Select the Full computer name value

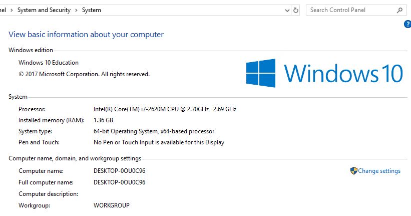(119, 182)
